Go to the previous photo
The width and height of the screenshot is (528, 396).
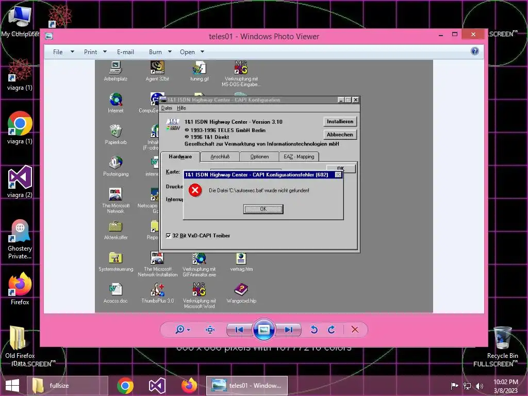(x=239, y=329)
